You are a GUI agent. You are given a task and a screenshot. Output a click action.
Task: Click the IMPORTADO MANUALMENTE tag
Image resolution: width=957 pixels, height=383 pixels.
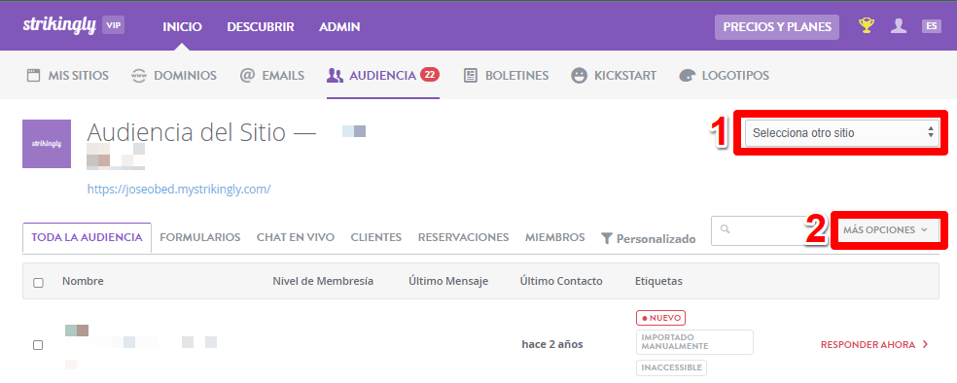[x=694, y=342]
